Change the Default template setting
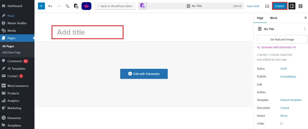The width and height of the screenshot is (308, 129). tap(291, 100)
